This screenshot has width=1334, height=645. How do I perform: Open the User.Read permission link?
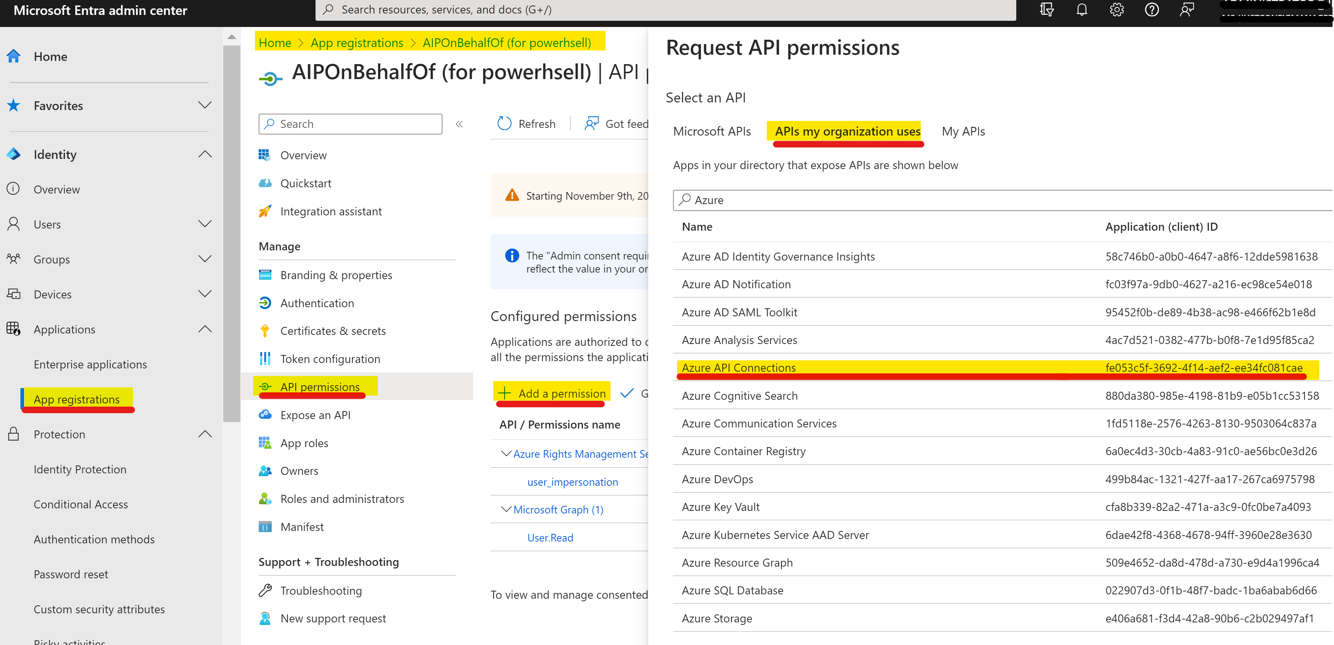[x=550, y=537]
